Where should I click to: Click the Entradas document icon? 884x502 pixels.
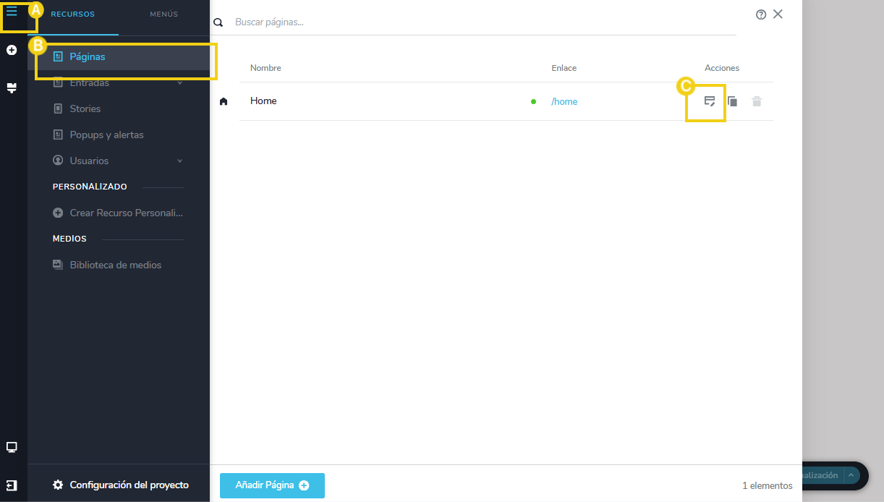pos(58,82)
